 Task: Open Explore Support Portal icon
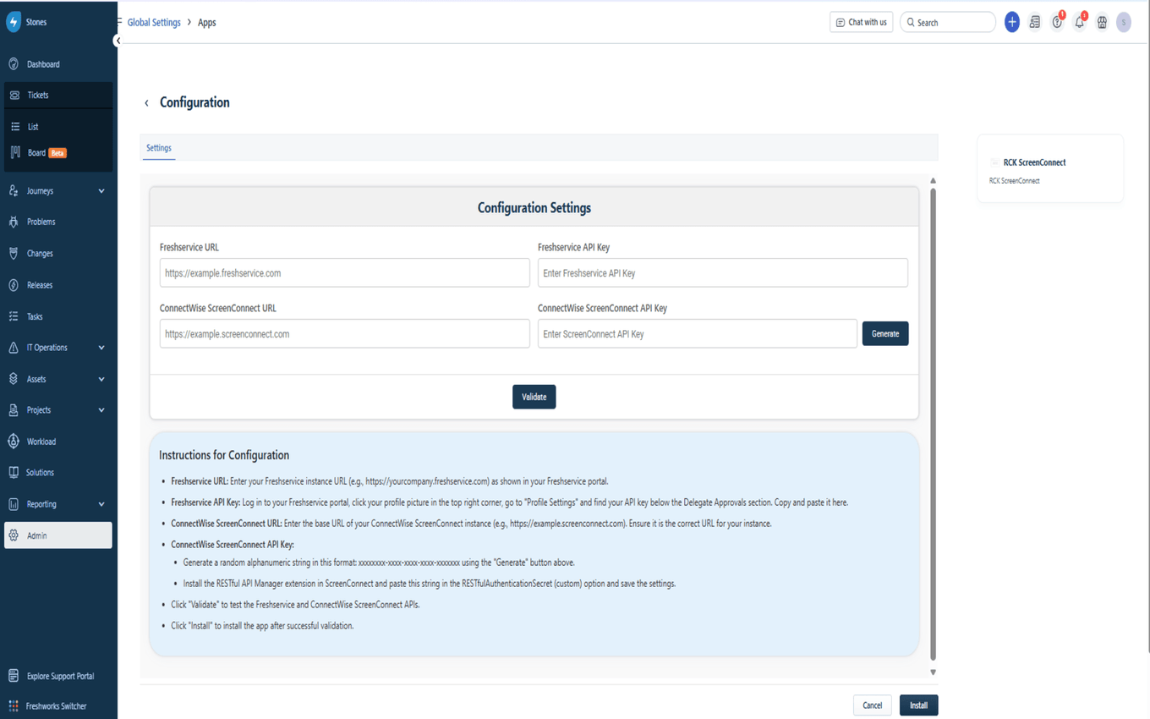click(x=14, y=676)
